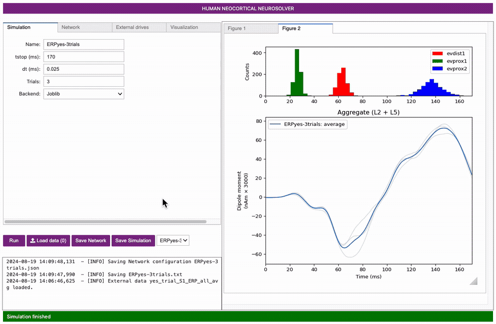Click the Save Network button
The height and width of the screenshot is (324, 496).
(91, 240)
